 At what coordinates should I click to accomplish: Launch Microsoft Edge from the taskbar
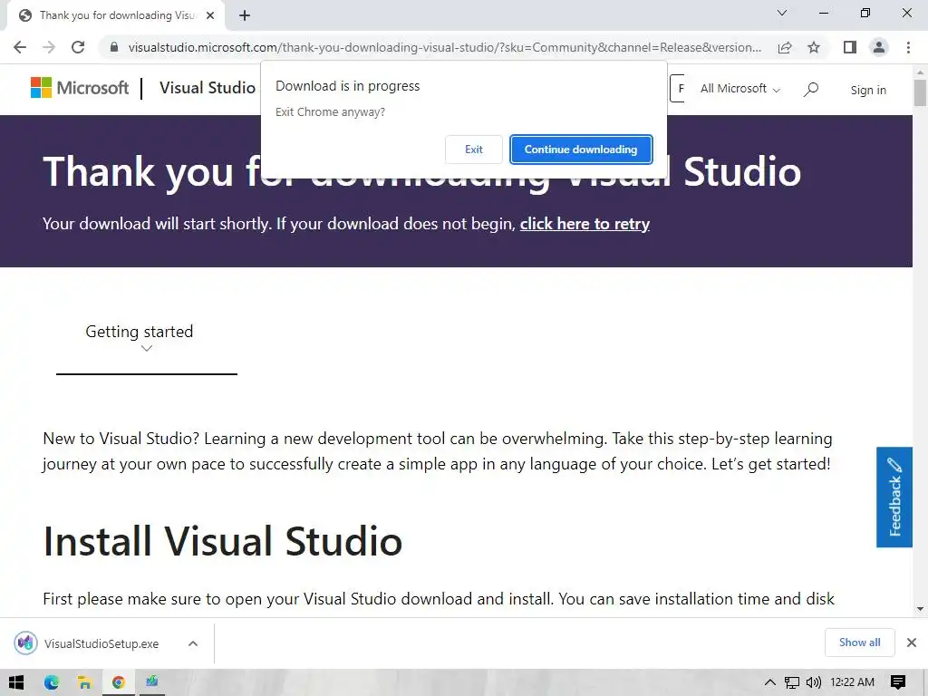[52, 682]
